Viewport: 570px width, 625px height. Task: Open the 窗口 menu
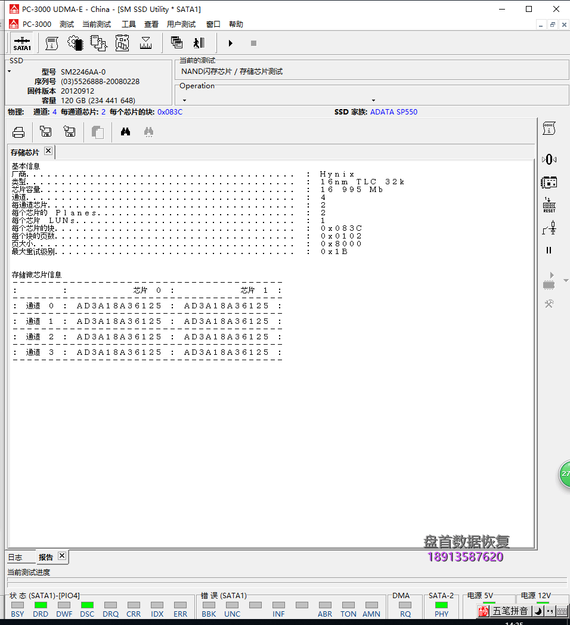click(213, 24)
